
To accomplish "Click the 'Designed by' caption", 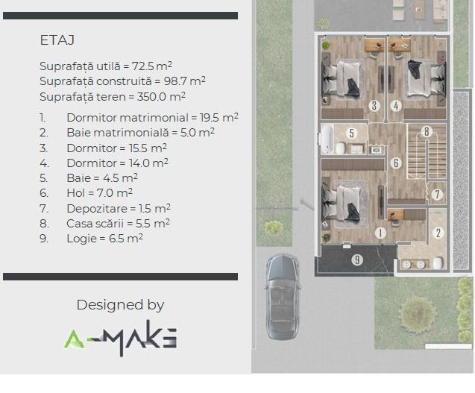I will 120,305.
